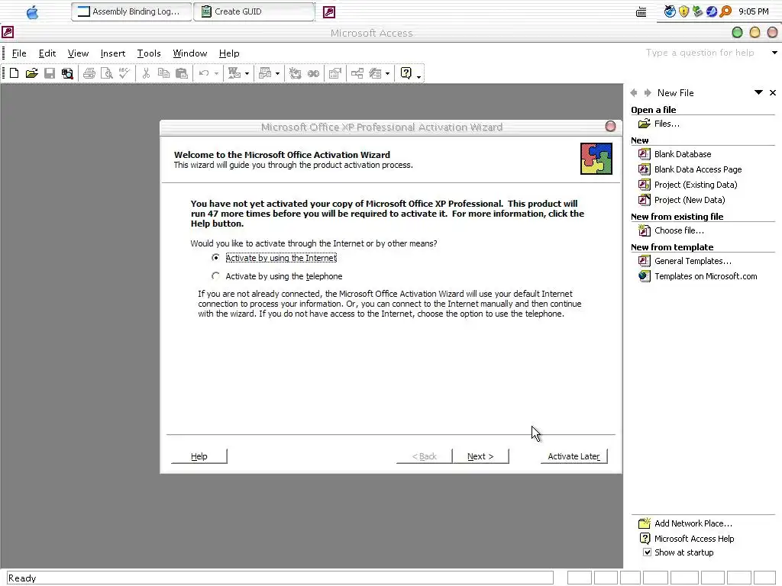Image resolution: width=782 pixels, height=586 pixels.
Task: Click the Templates on Microsoft.com link
Action: [706, 276]
